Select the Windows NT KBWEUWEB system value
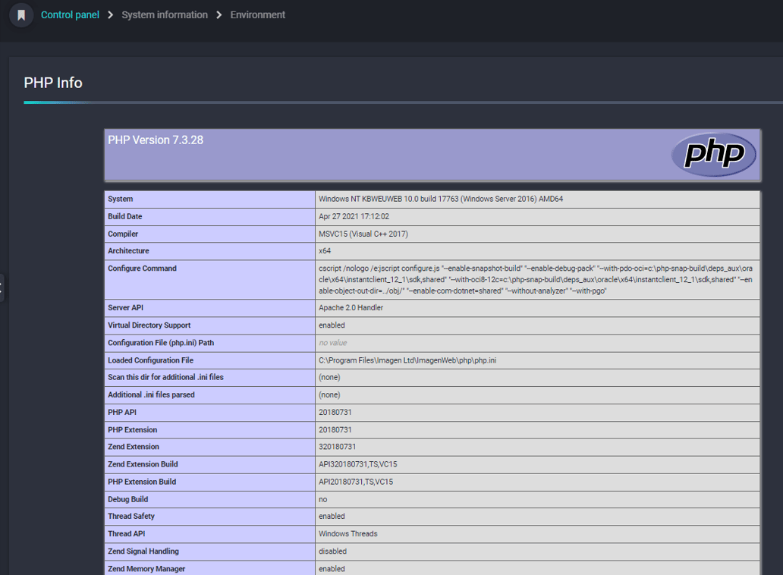 [441, 200]
